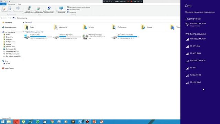Viewport: 220px width, 124px height.
Task: Select Изображения in the navigation tree
Action: (9, 42)
